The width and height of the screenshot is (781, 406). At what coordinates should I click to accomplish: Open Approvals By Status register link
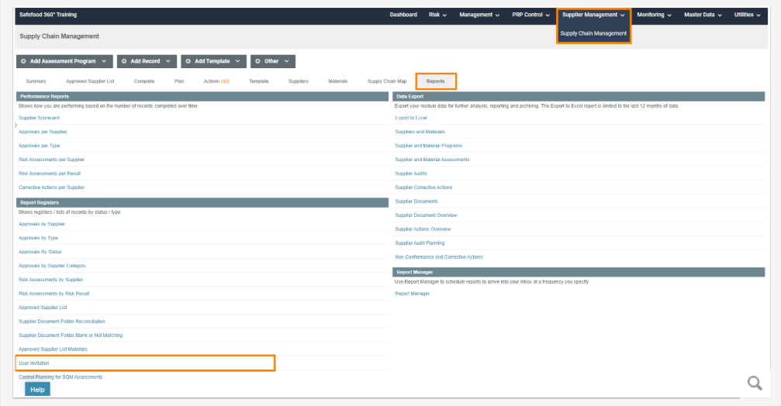(x=40, y=252)
